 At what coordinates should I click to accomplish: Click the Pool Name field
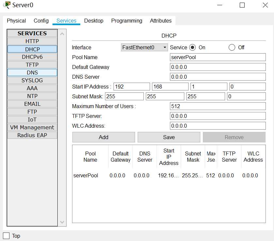point(218,57)
